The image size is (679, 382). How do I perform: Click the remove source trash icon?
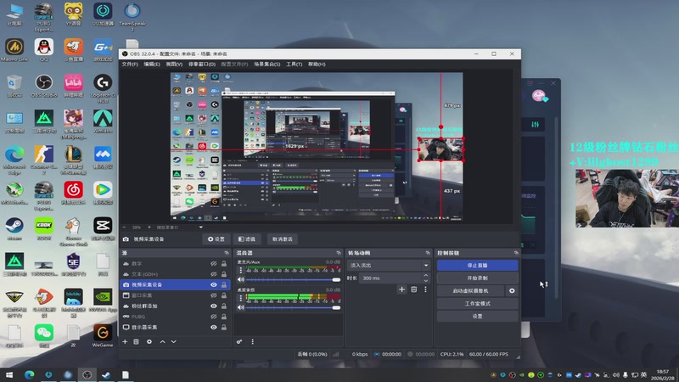tap(137, 341)
